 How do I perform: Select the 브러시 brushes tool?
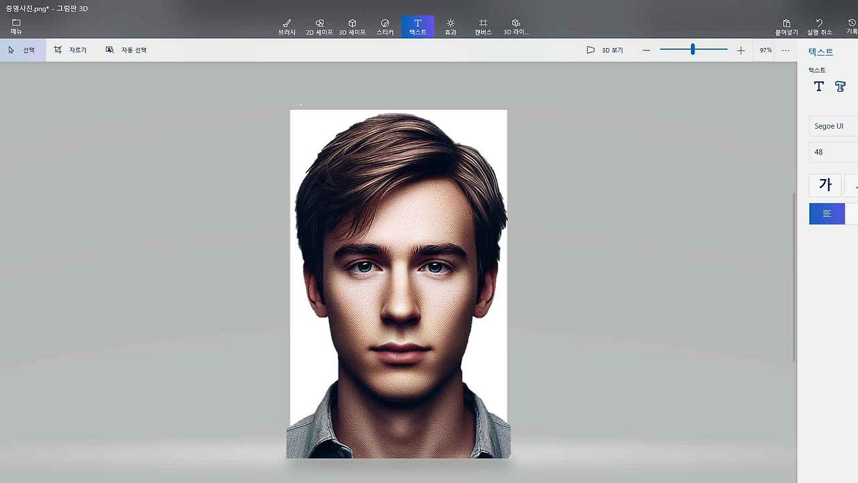tap(287, 27)
